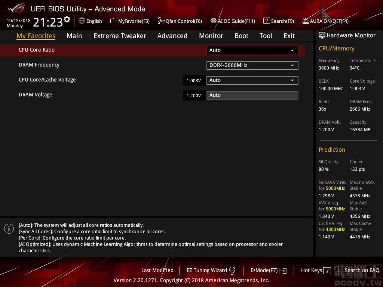The width and height of the screenshot is (383, 287).
Task: Click the DRAM Voltage 1.200V input field
Action: click(x=194, y=95)
